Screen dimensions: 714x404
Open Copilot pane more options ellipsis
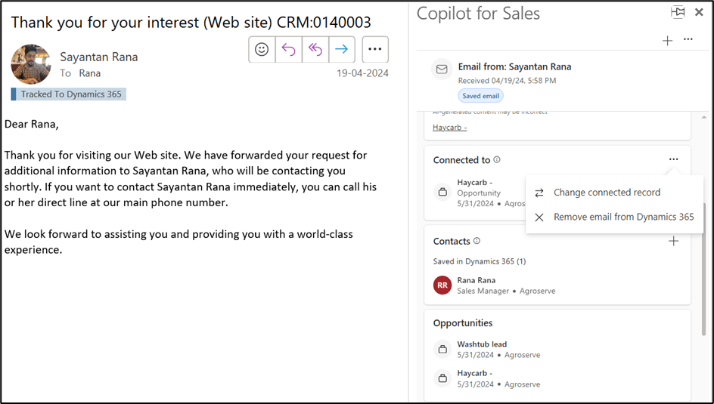tap(688, 39)
